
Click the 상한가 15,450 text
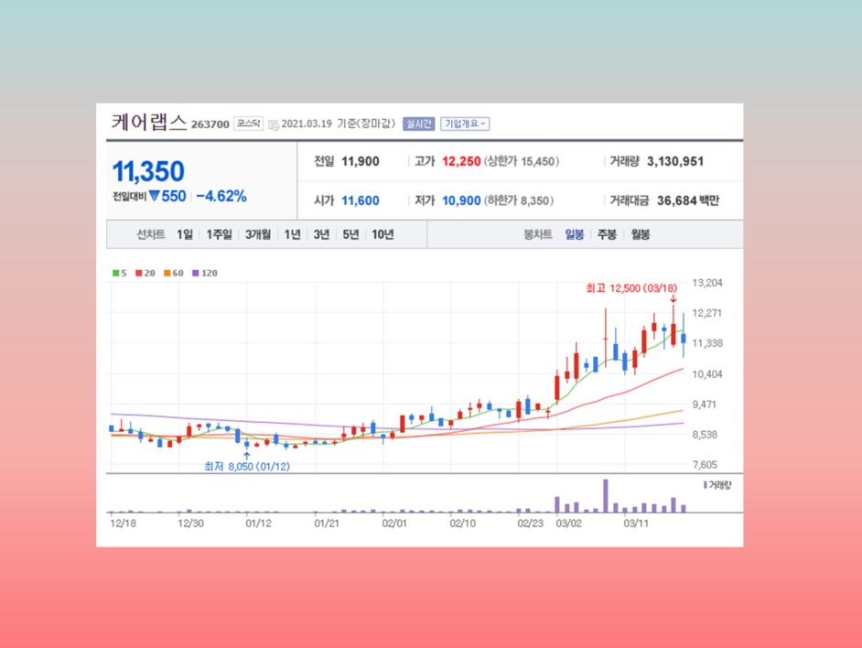tap(522, 162)
